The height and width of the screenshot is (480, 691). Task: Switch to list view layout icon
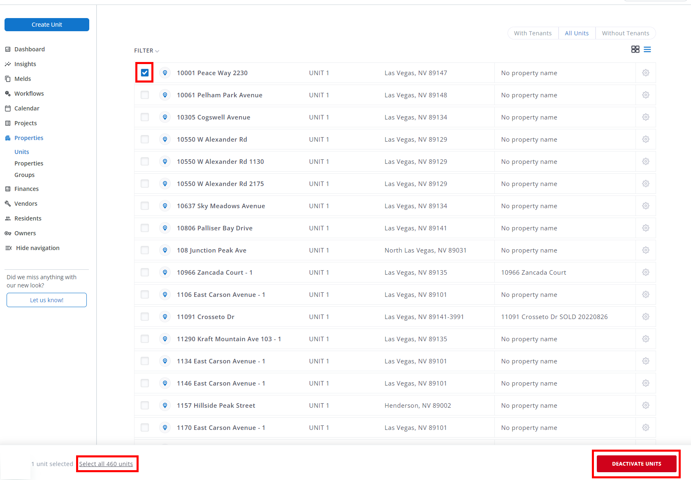coord(647,49)
